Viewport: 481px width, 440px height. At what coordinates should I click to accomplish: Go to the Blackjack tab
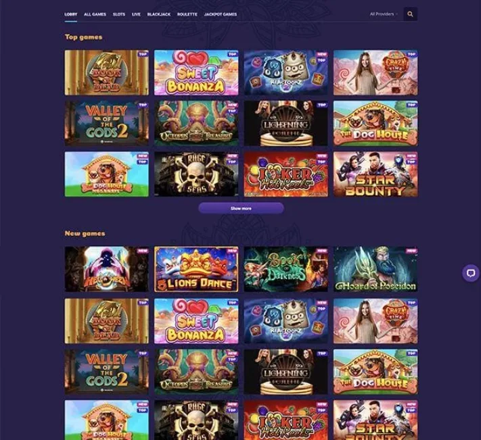159,14
